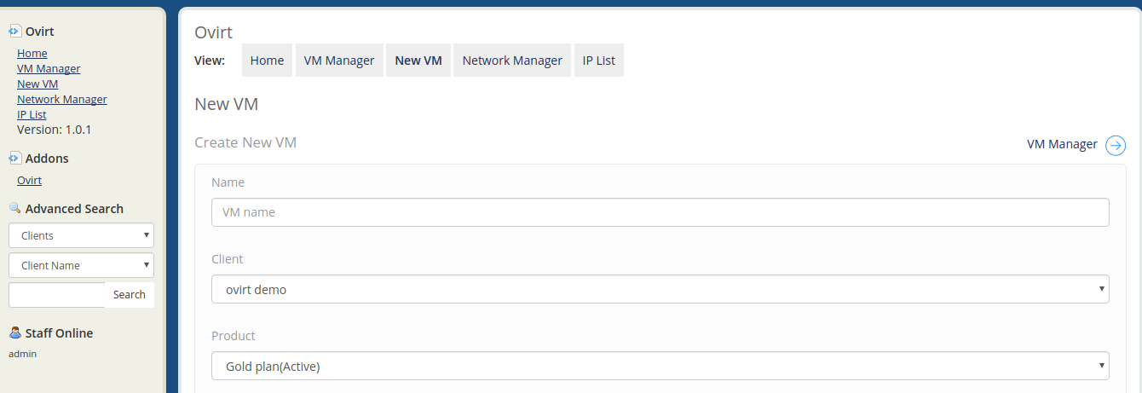The width and height of the screenshot is (1142, 393).
Task: Click the Search button in sidebar
Action: coord(130,294)
